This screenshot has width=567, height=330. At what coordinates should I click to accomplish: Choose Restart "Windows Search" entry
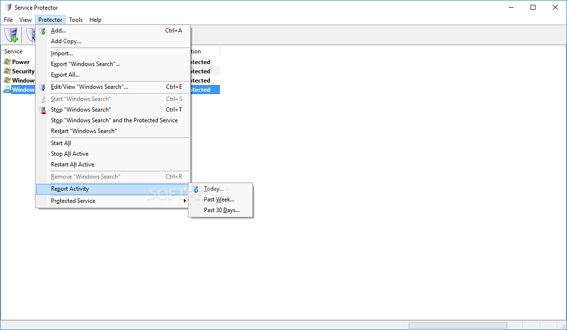click(113, 131)
